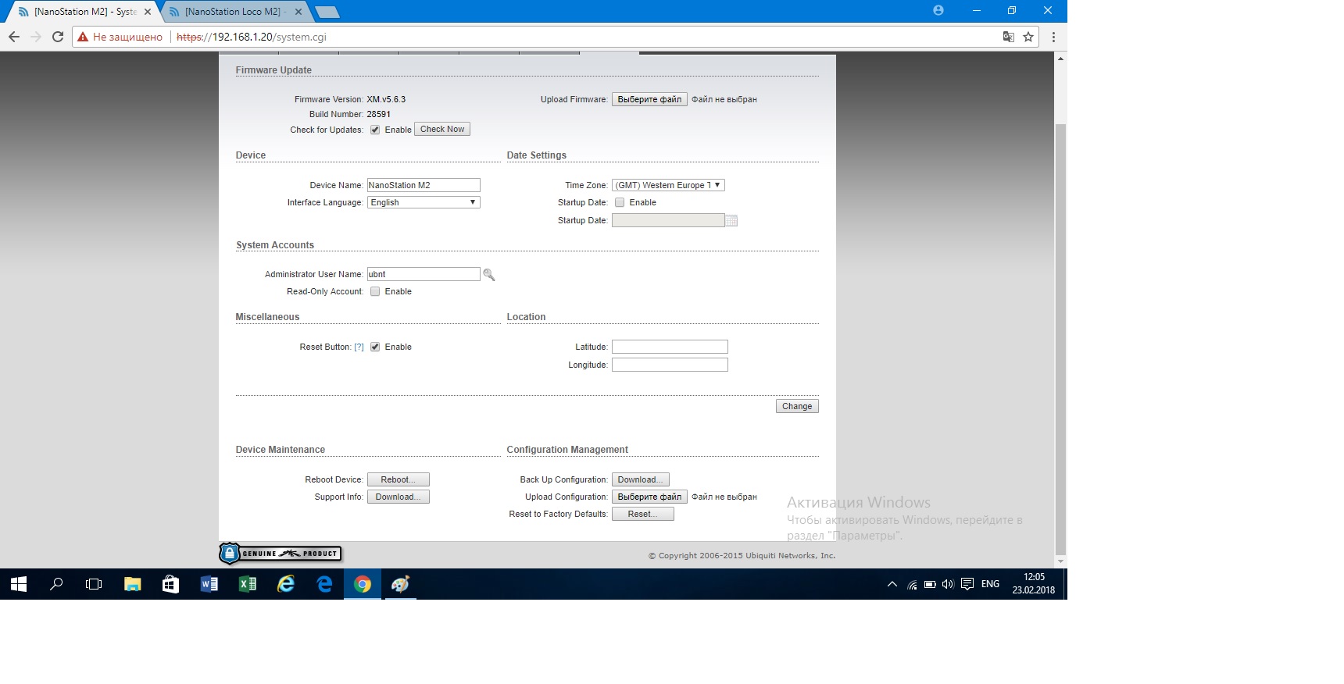Image resolution: width=1344 pixels, height=684 pixels.
Task: Toggle the Reset Button Enable checkbox
Action: (x=375, y=347)
